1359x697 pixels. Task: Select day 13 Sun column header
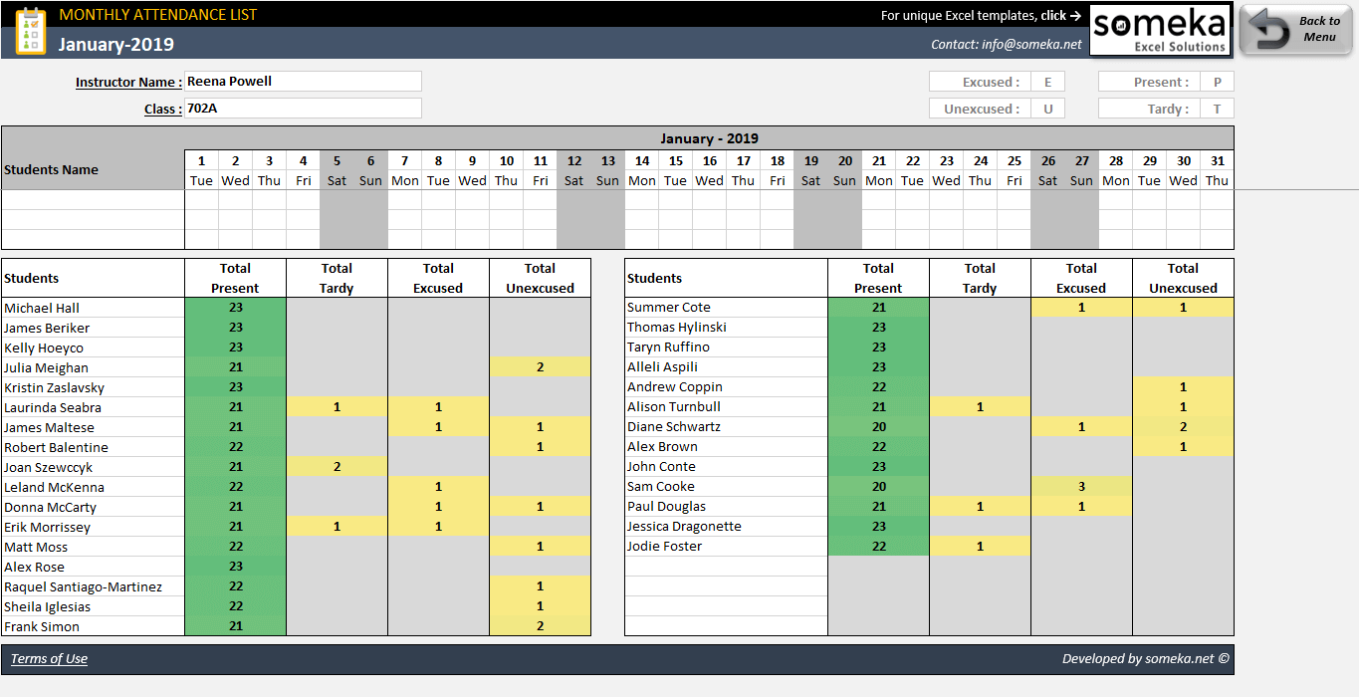[x=607, y=170]
